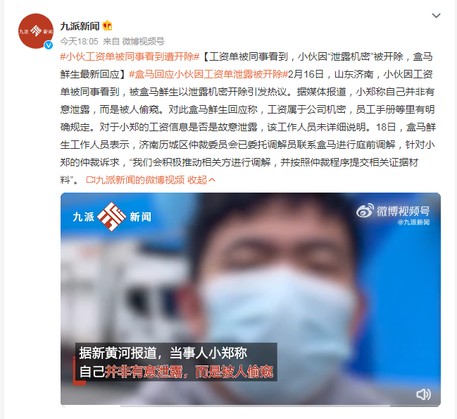Viewport: 457px width, 419px height.
Task: Collapse the post text with 收起
Action: click(197, 180)
